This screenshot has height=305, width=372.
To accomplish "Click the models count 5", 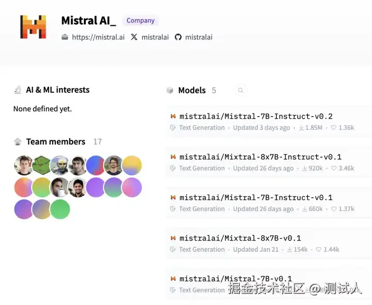I will [214, 90].
